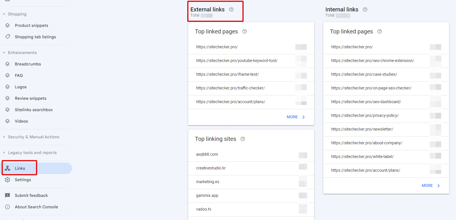Select Links in sidebar
This screenshot has width=456, height=220.
point(36,168)
